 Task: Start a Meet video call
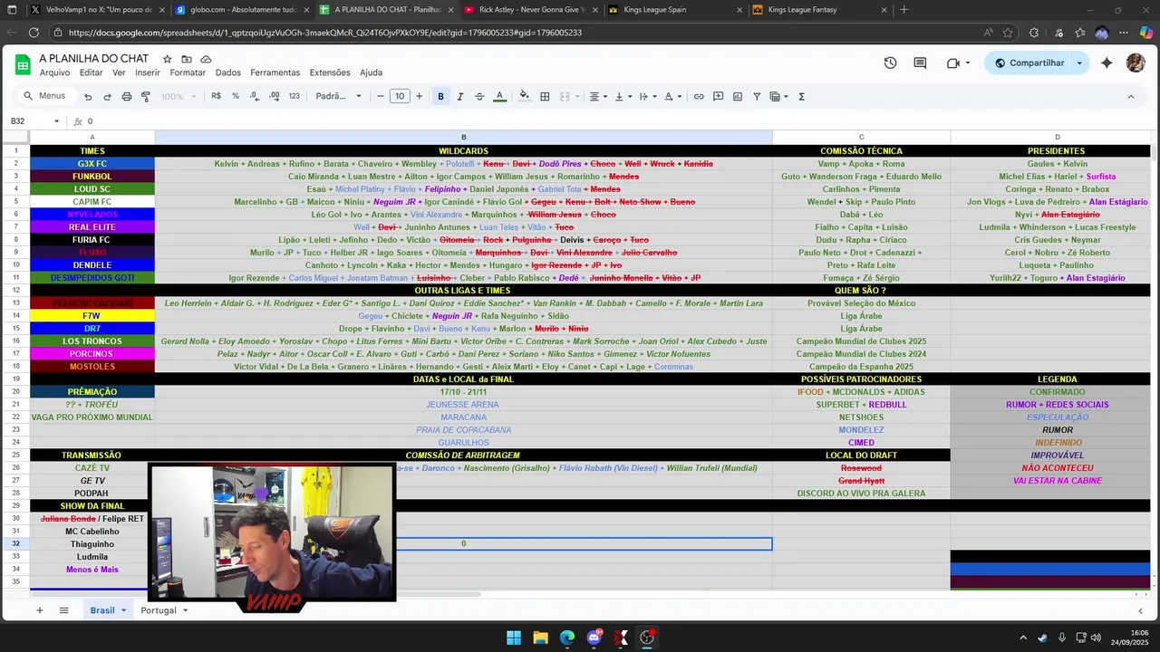(x=952, y=62)
